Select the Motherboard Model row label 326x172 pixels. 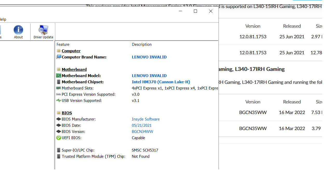pyautogui.click(x=81, y=76)
